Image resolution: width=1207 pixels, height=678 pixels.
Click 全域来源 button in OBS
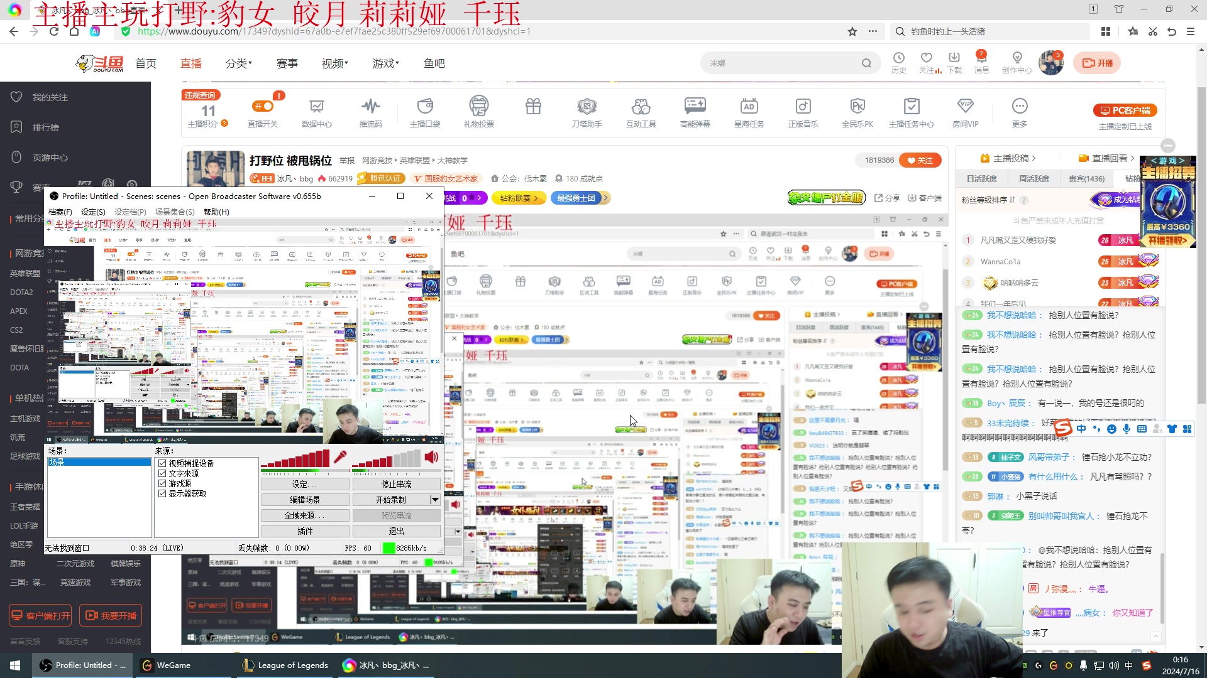305,515
